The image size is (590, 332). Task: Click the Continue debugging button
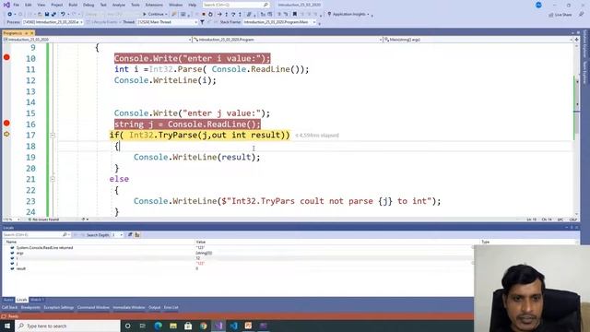click(x=155, y=14)
